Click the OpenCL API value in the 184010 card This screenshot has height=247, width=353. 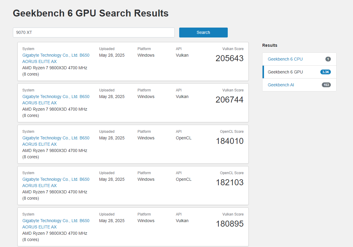[x=183, y=138]
